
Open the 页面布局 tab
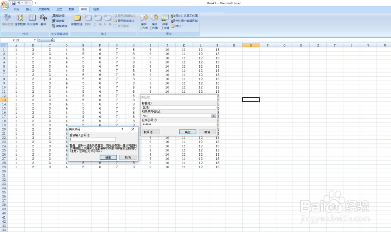[x=44, y=9]
